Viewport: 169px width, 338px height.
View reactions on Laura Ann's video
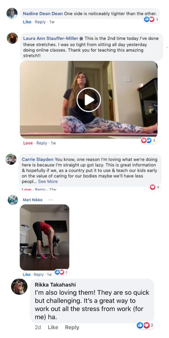(x=148, y=140)
